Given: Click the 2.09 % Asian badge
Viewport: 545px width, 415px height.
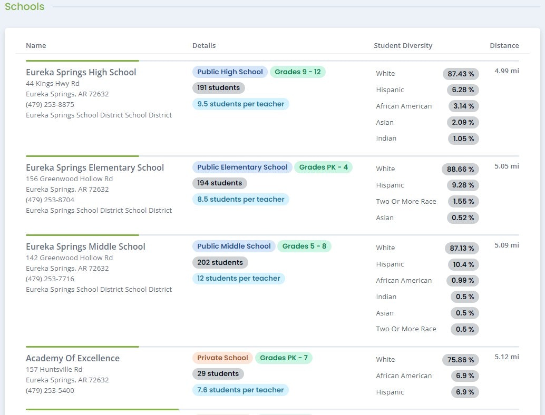Looking at the screenshot, I should tap(463, 122).
